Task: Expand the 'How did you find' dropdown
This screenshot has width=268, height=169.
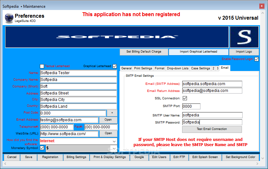Action: [114, 141]
